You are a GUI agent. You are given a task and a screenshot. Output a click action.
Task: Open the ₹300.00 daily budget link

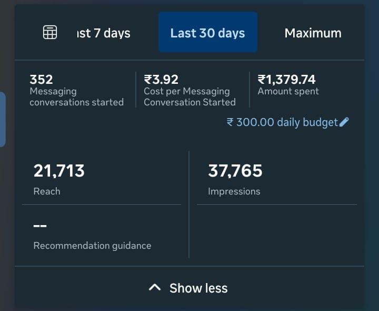click(282, 122)
